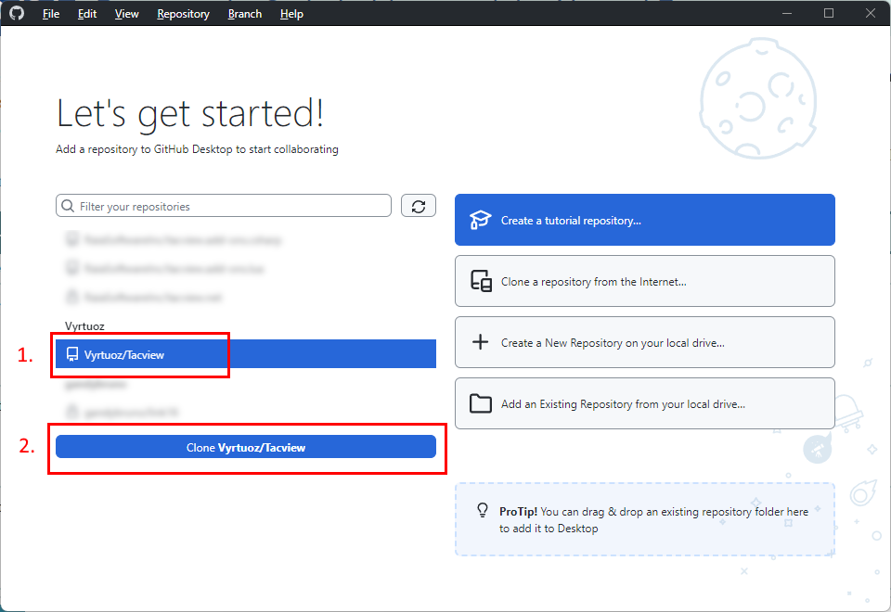Click the lightbulb ProTip icon

(x=483, y=510)
